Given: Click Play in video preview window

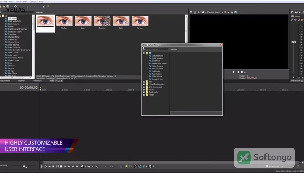Looking at the screenshot, I should [234, 72].
